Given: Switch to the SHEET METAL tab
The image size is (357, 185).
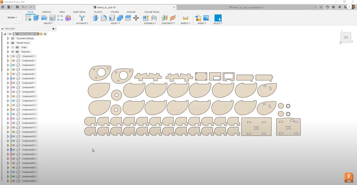Looking at the screenshot, I should point(79,12).
